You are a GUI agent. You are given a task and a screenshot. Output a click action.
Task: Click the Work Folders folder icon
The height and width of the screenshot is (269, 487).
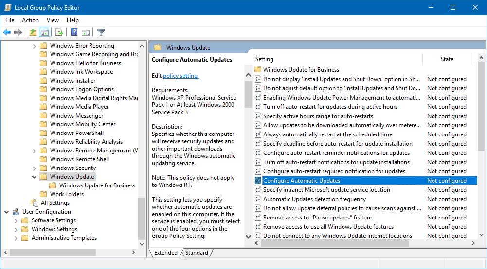pos(43,194)
